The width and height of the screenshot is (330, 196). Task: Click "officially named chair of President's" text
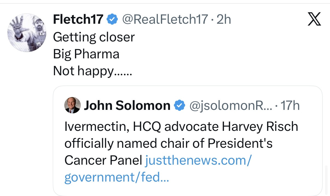[x=168, y=144]
